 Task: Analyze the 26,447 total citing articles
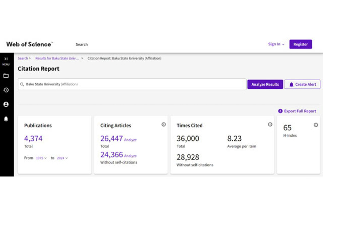point(130,140)
